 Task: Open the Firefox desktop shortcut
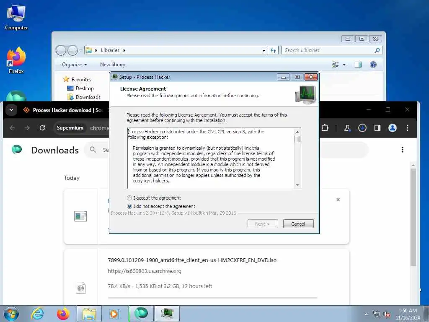point(16,60)
